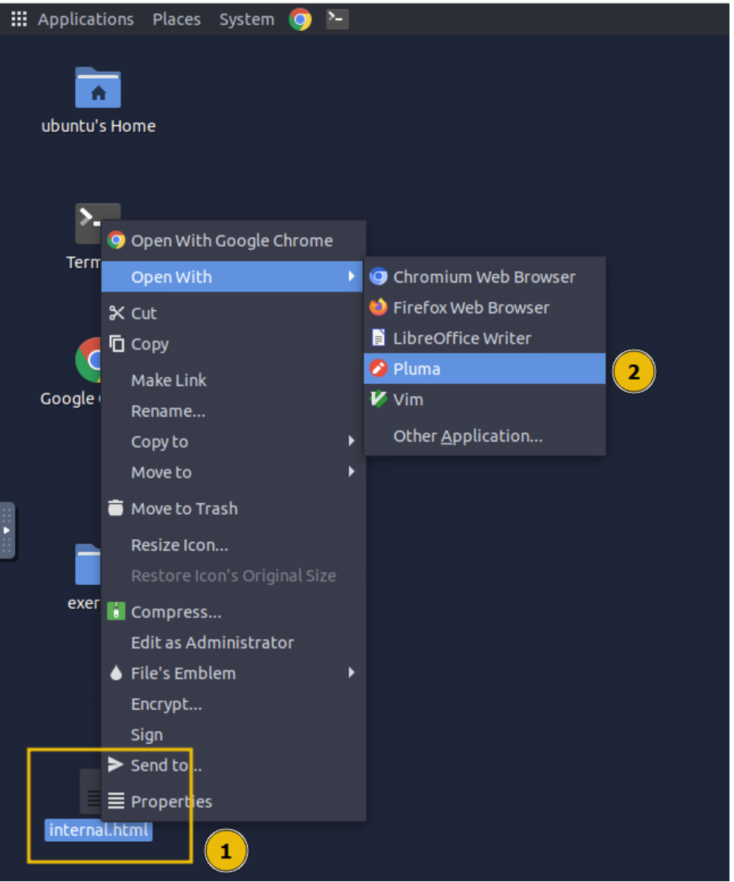The width and height of the screenshot is (734, 882).
Task: Click the LibreOffice Writer document icon
Action: coord(378,338)
